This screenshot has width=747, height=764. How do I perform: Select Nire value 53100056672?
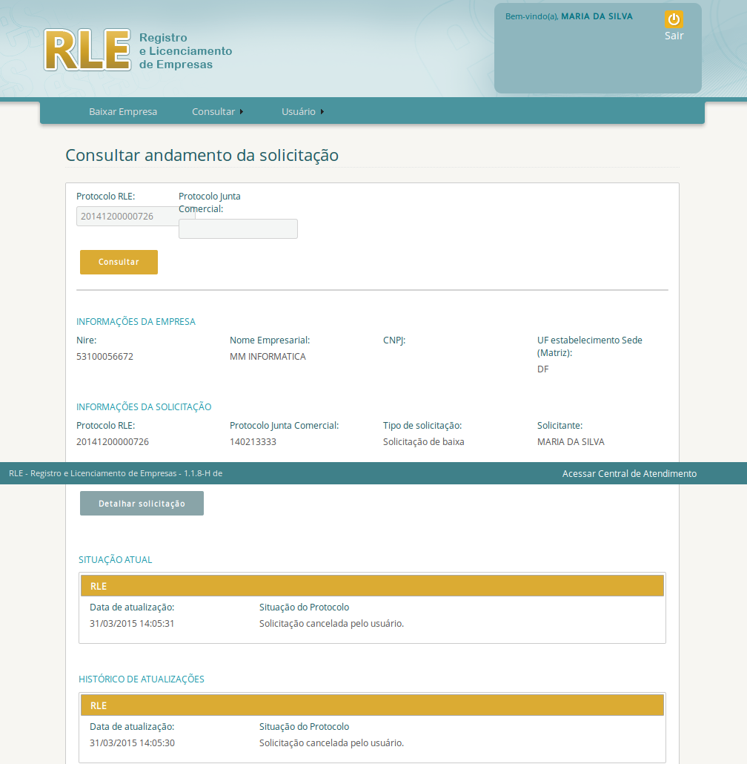pos(104,357)
